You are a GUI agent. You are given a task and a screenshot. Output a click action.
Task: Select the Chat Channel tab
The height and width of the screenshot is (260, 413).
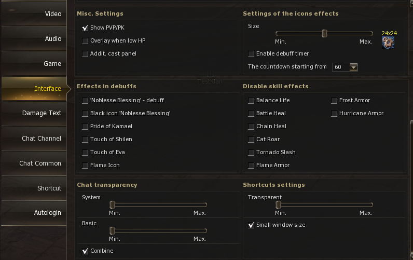(x=34, y=139)
